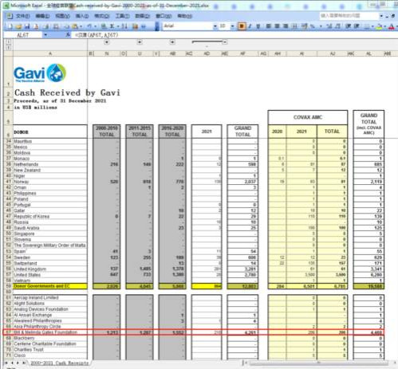Click the horizontal scrollbar at bottom

click(x=318, y=363)
